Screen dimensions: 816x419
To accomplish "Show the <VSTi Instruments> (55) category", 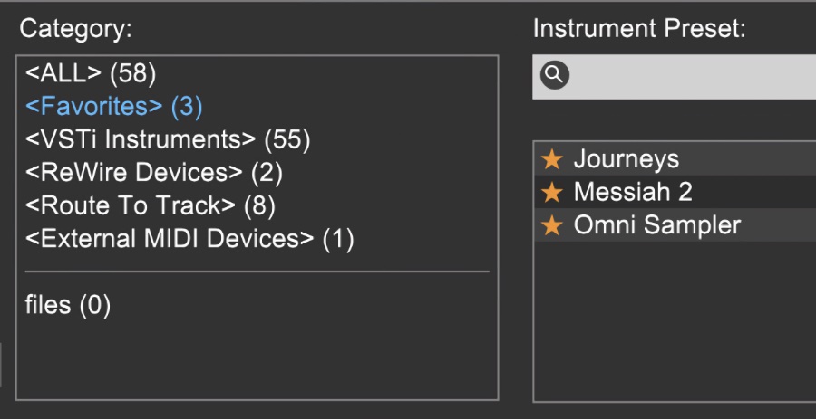I will click(168, 139).
